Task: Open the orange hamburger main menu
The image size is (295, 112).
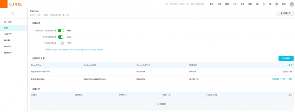Action: click(x=4, y=4)
